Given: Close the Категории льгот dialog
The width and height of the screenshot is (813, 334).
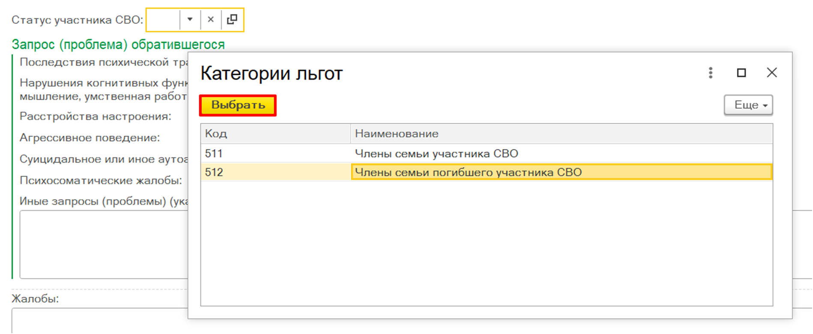Looking at the screenshot, I should point(771,73).
